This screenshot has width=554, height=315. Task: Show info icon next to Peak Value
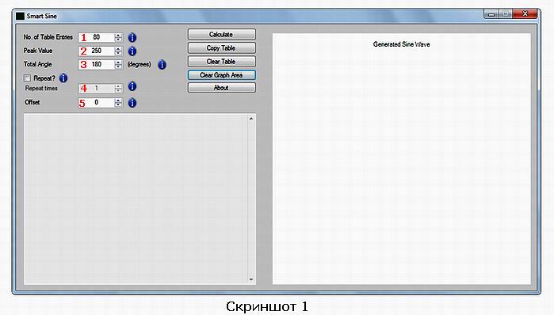pos(132,51)
